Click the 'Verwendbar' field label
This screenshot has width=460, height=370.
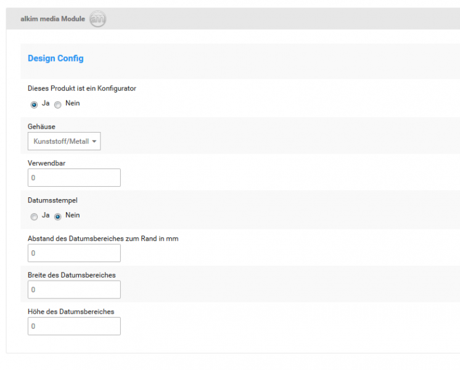point(47,163)
